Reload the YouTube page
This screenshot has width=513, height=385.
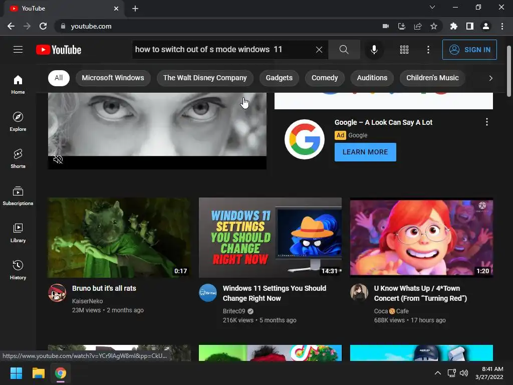(x=43, y=26)
